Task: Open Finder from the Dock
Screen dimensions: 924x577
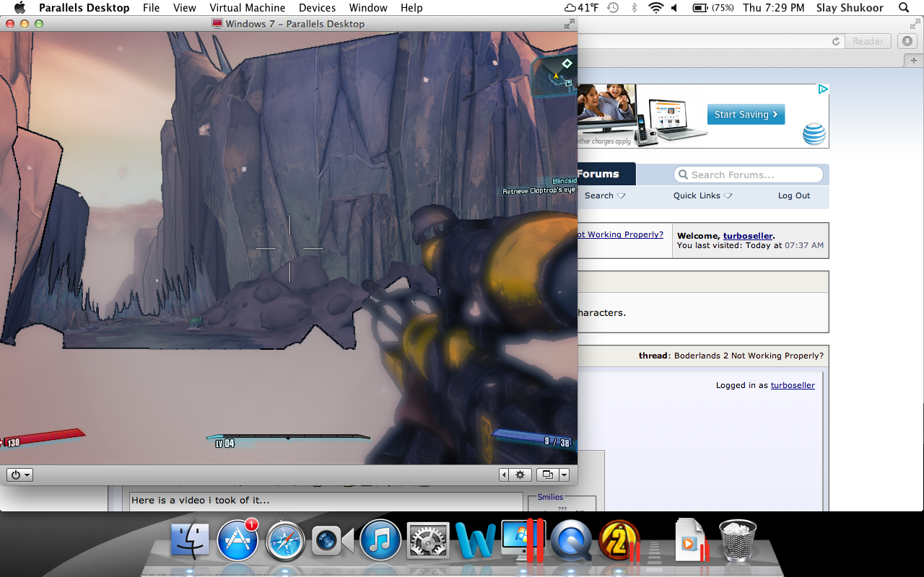Action: [191, 541]
